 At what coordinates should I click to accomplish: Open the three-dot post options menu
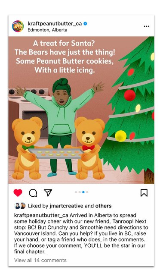click(x=147, y=26)
